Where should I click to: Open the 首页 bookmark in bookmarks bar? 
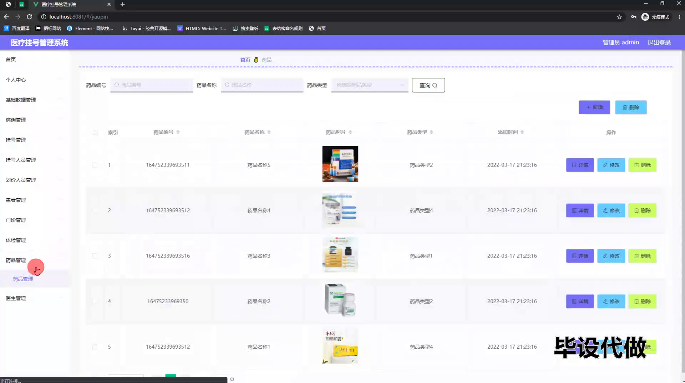317,28
